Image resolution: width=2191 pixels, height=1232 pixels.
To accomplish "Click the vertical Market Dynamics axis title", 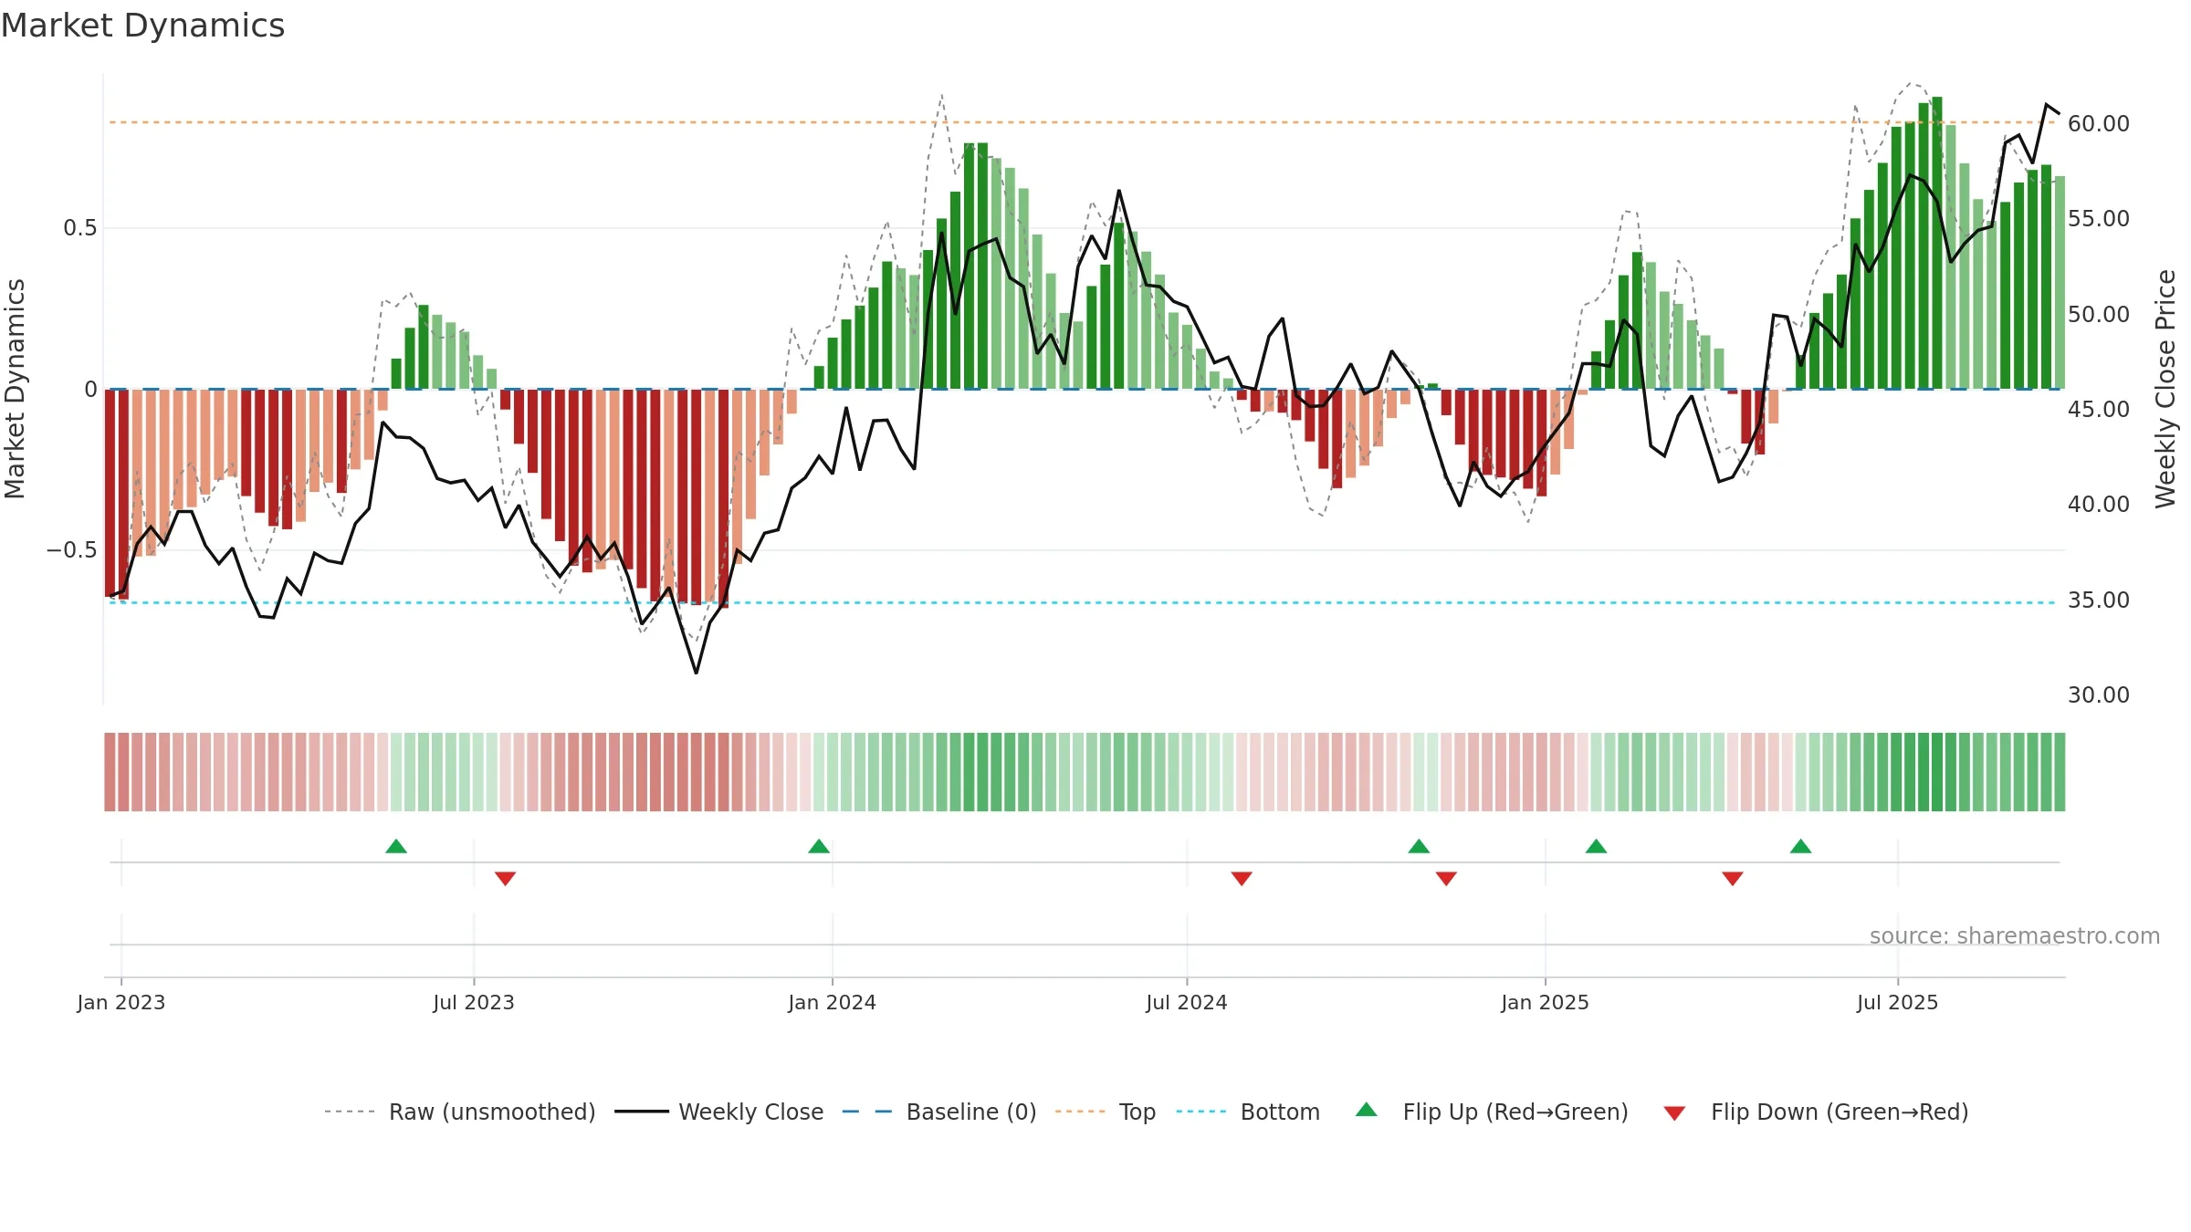I will [x=15, y=389].
